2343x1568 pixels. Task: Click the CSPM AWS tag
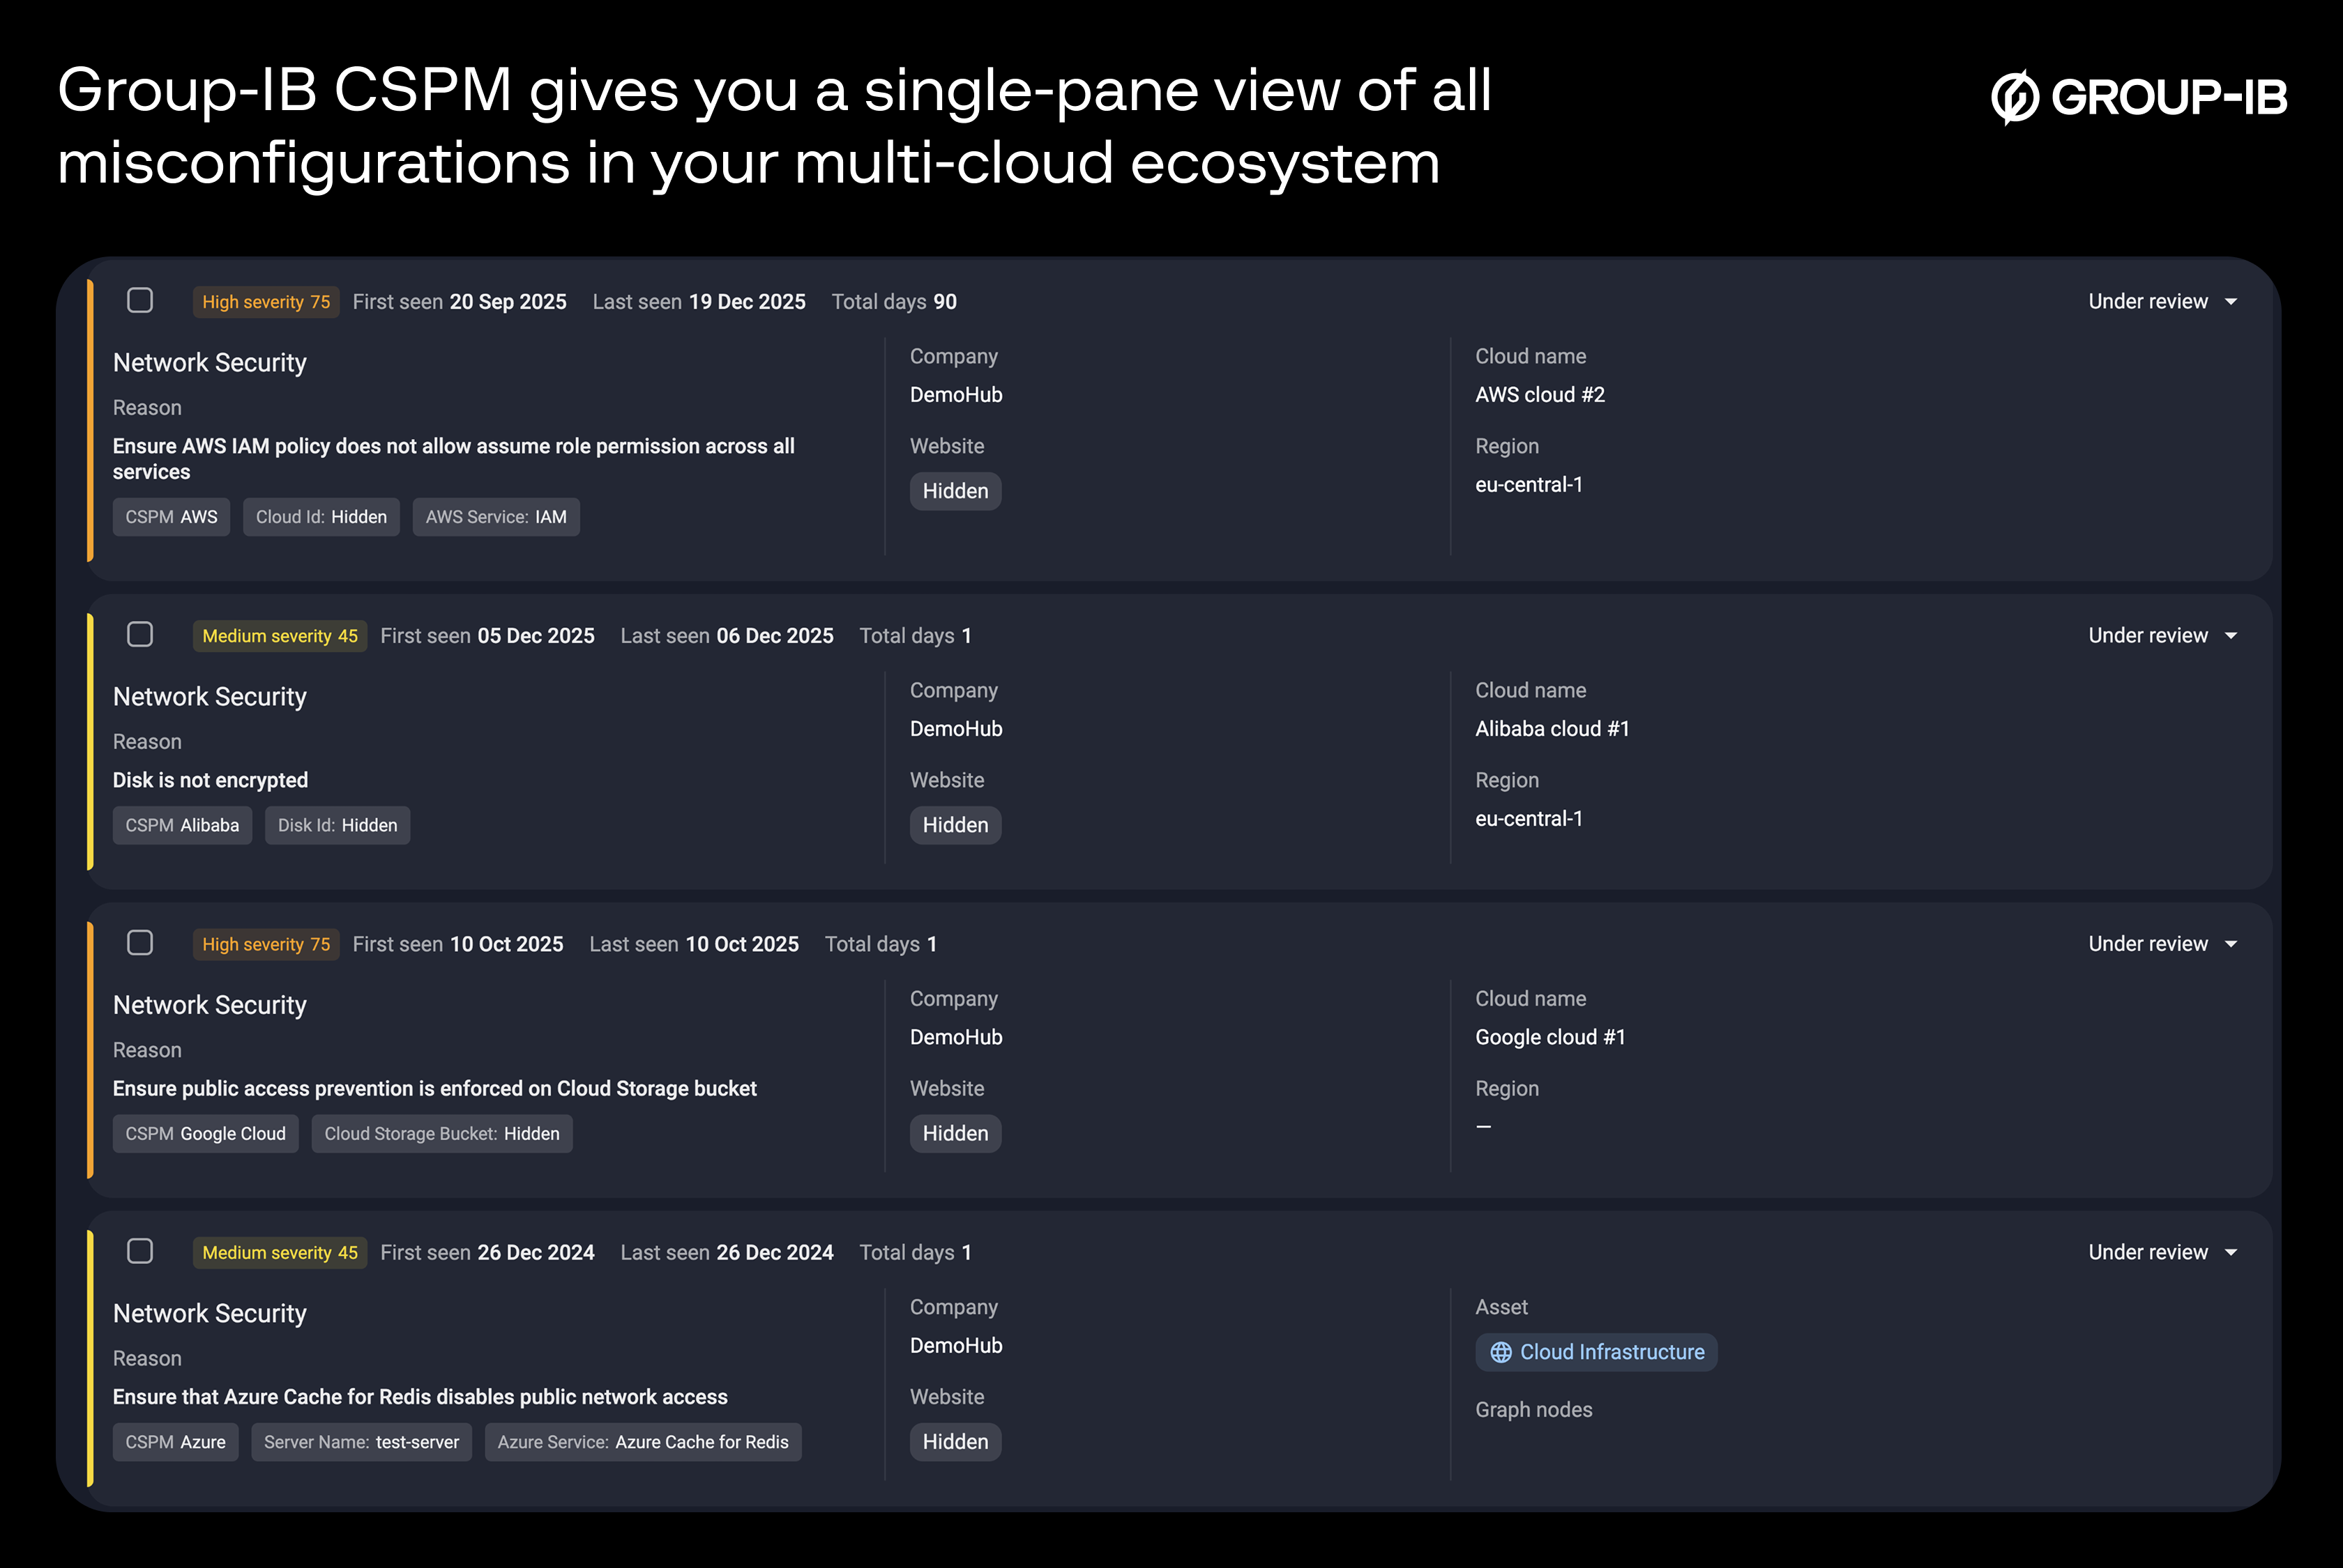171,517
